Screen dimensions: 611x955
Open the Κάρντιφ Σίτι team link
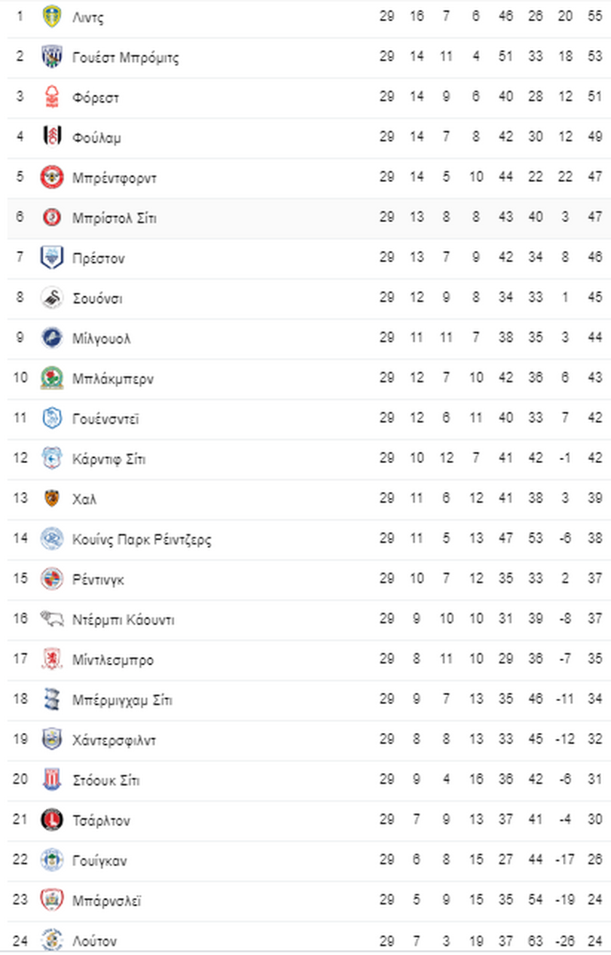pyautogui.click(x=109, y=459)
